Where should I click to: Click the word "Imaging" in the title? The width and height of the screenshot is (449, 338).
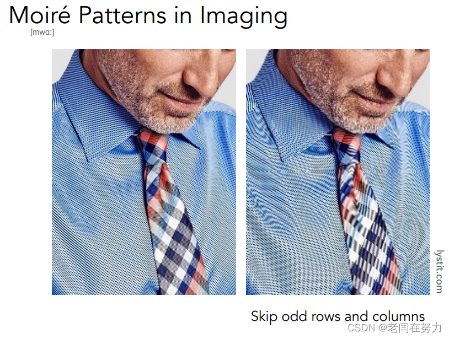[x=243, y=17]
